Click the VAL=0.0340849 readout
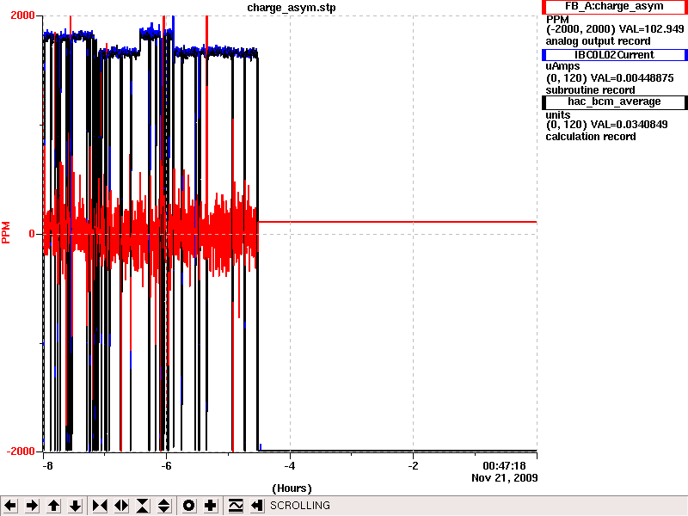Viewport: 688px width, 516px height. pos(630,125)
